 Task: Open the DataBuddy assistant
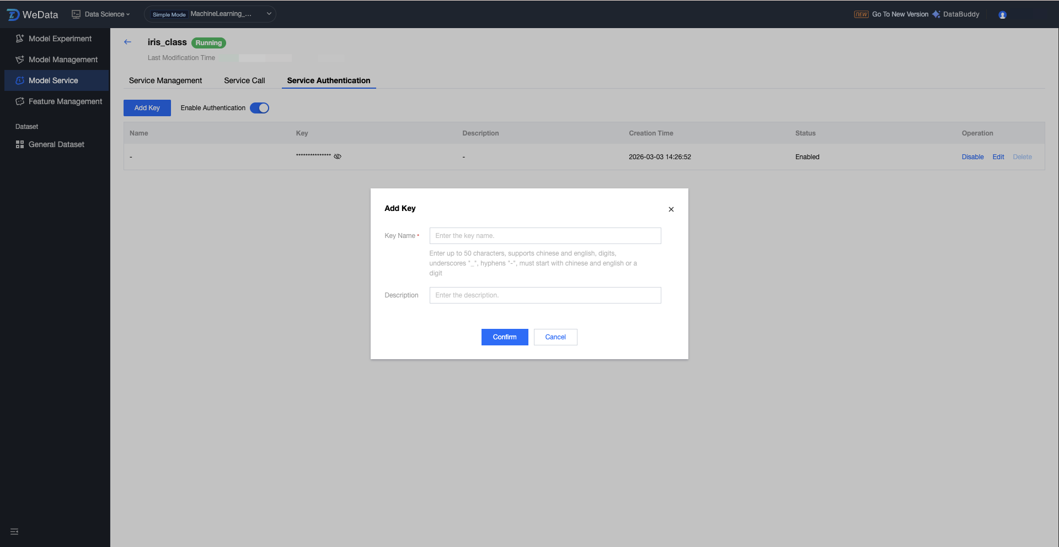click(956, 14)
